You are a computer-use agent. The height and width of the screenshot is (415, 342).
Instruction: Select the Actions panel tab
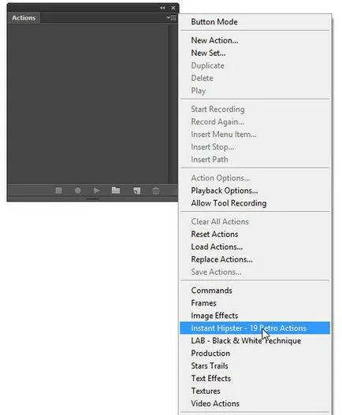point(24,18)
